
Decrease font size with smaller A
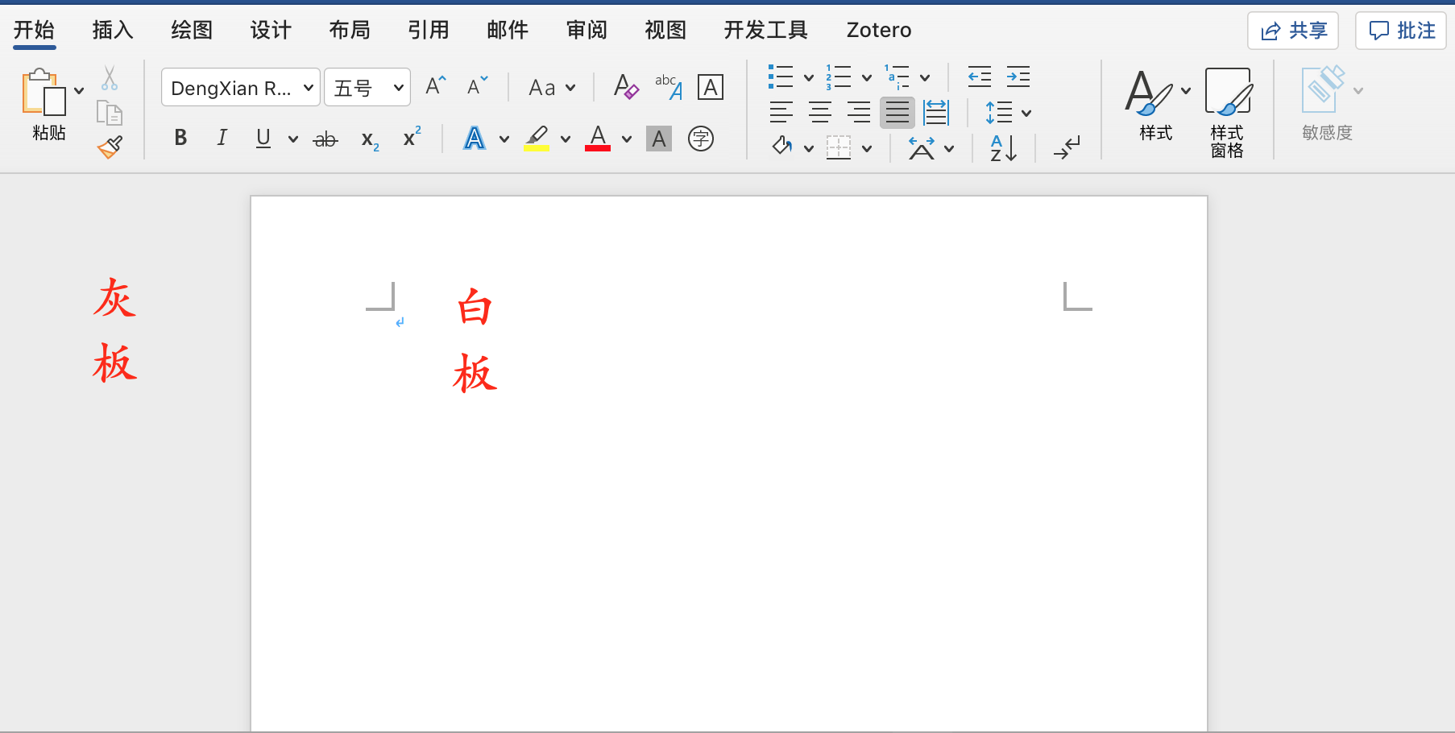point(478,85)
